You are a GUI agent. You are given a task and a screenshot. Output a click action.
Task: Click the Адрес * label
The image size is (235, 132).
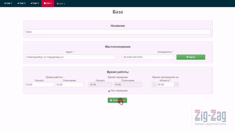(70, 52)
